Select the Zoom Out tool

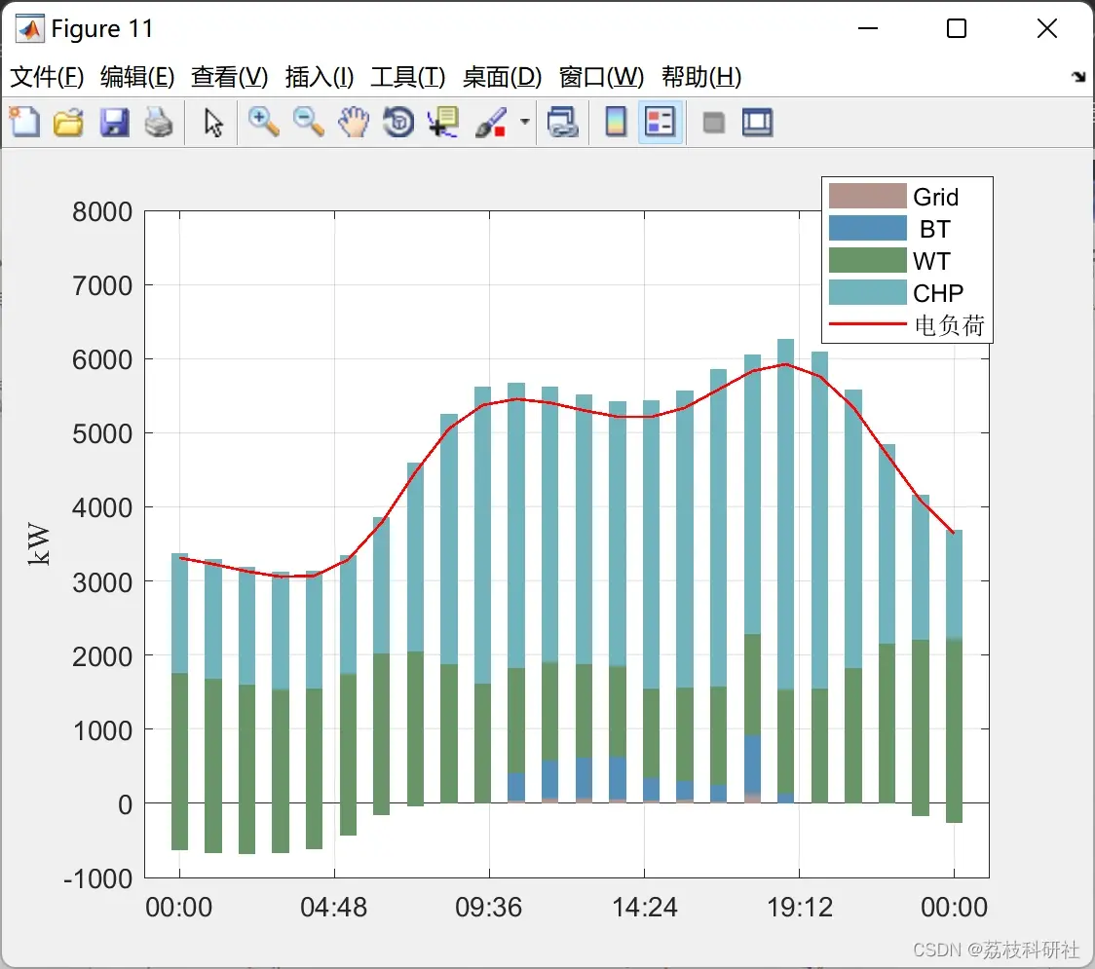click(308, 122)
